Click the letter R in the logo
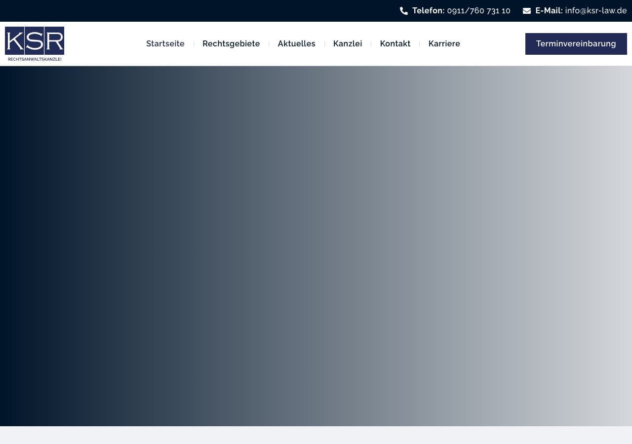 [54, 41]
